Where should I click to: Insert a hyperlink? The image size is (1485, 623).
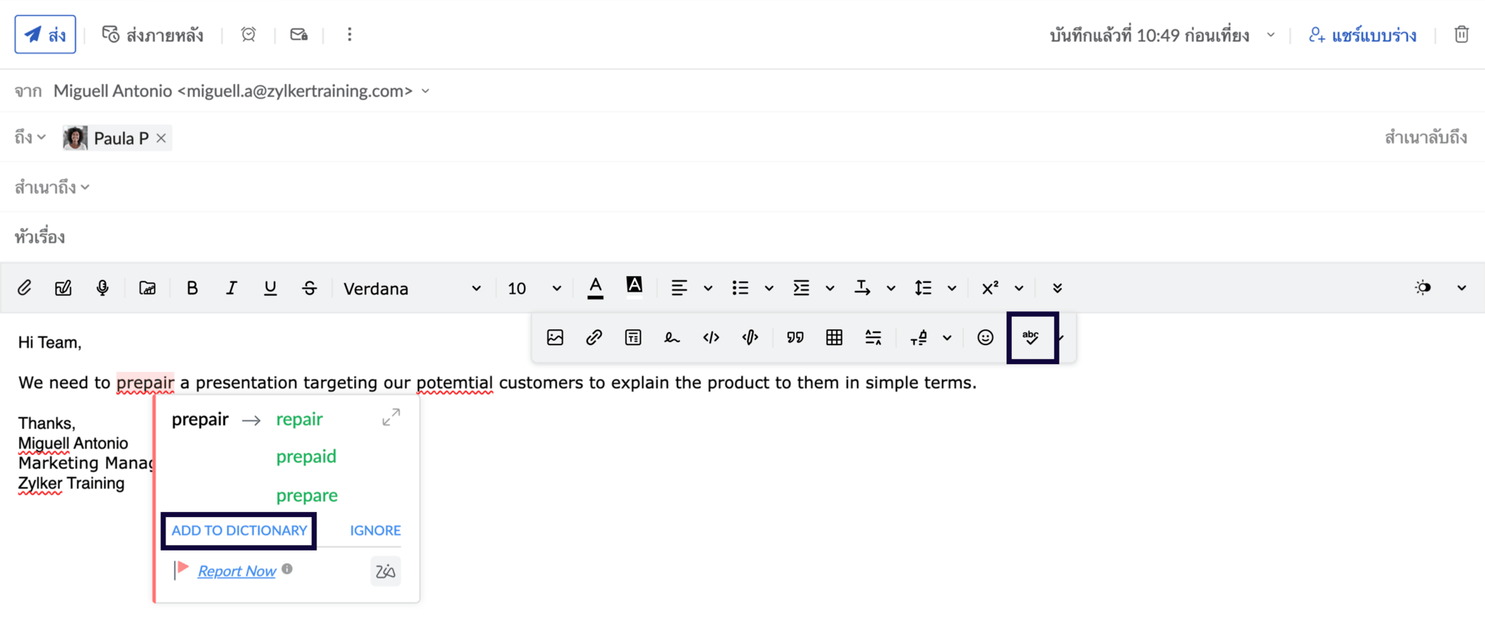pyautogui.click(x=594, y=337)
